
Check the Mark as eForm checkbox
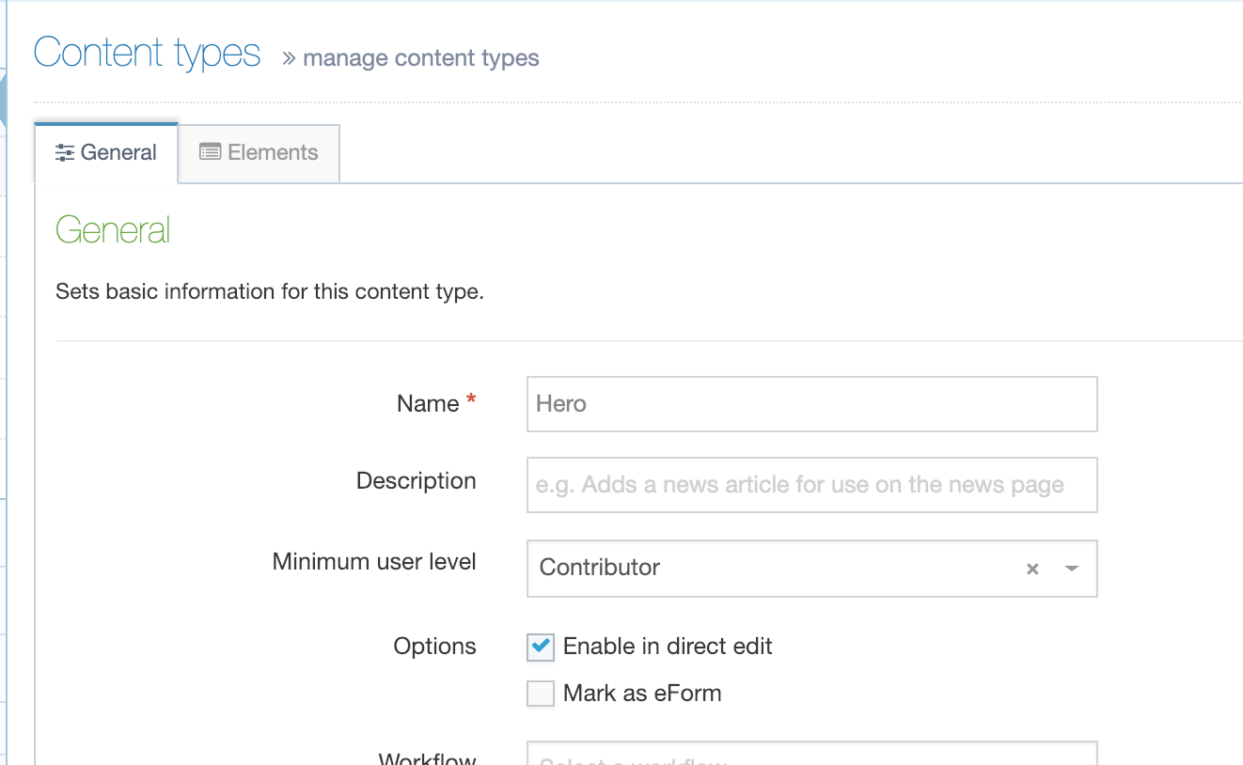[x=541, y=694]
